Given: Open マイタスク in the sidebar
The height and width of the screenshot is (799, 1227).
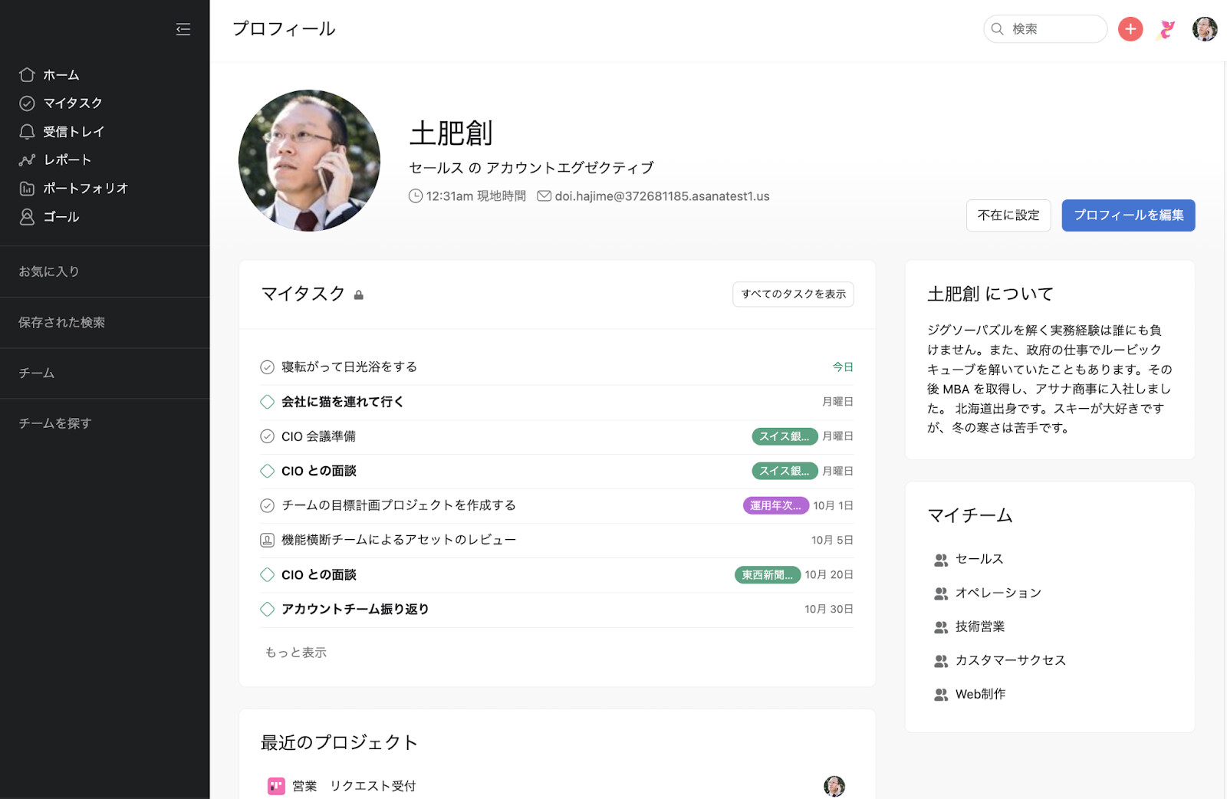Looking at the screenshot, I should click(73, 104).
